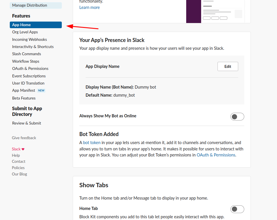Open Workflow Steps section
Viewport: 277px width, 220px height.
(x=26, y=62)
